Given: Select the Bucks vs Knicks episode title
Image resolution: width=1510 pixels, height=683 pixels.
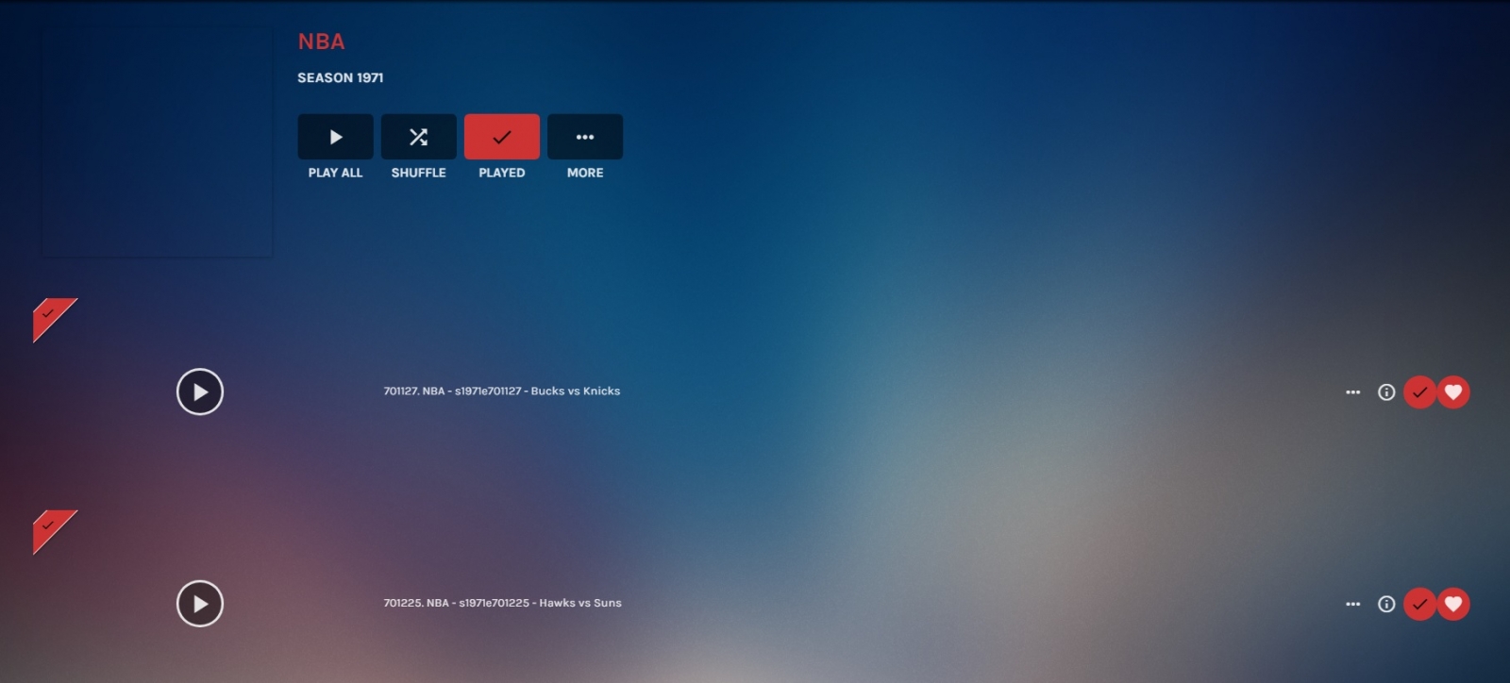Looking at the screenshot, I should pos(502,391).
